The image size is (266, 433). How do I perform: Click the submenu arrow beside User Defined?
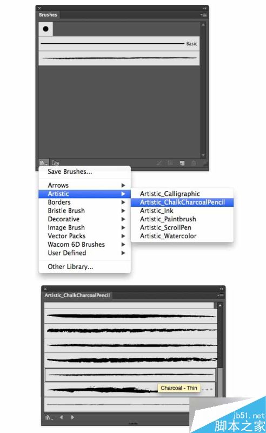coord(123,253)
